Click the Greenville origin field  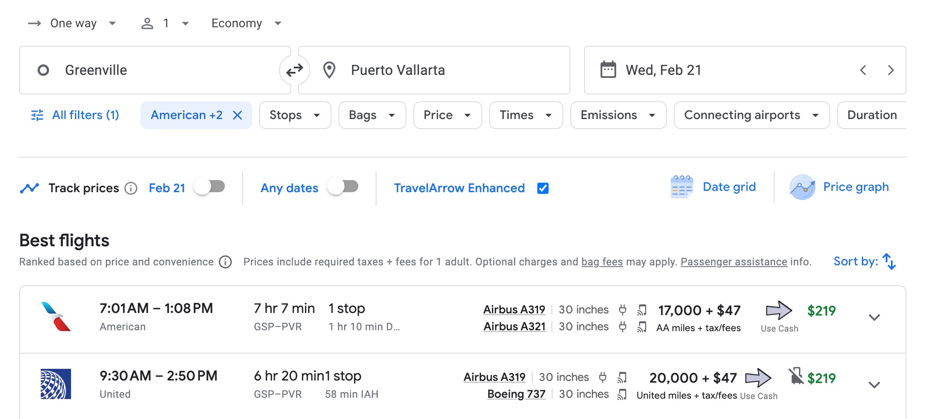click(x=155, y=70)
